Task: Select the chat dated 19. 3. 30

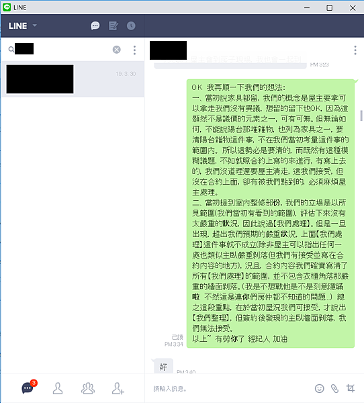Action: click(x=73, y=79)
